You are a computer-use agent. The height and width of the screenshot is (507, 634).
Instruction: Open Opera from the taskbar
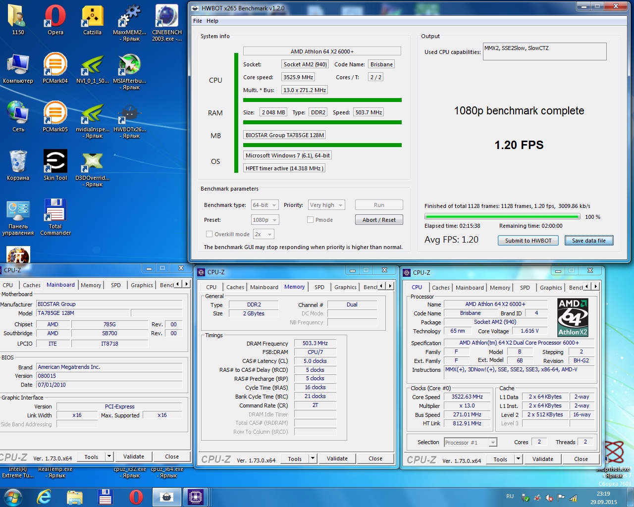coord(136,497)
